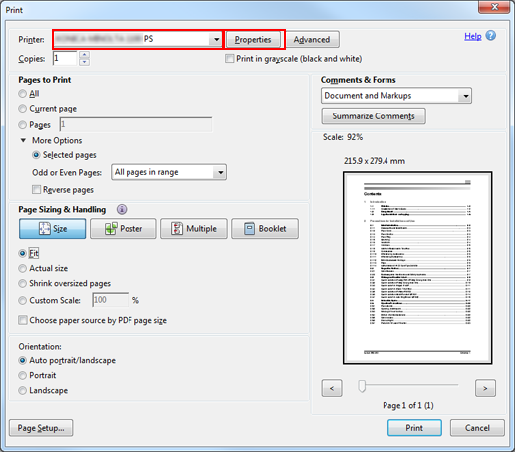
Task: Open Advanced print settings
Action: 312,40
